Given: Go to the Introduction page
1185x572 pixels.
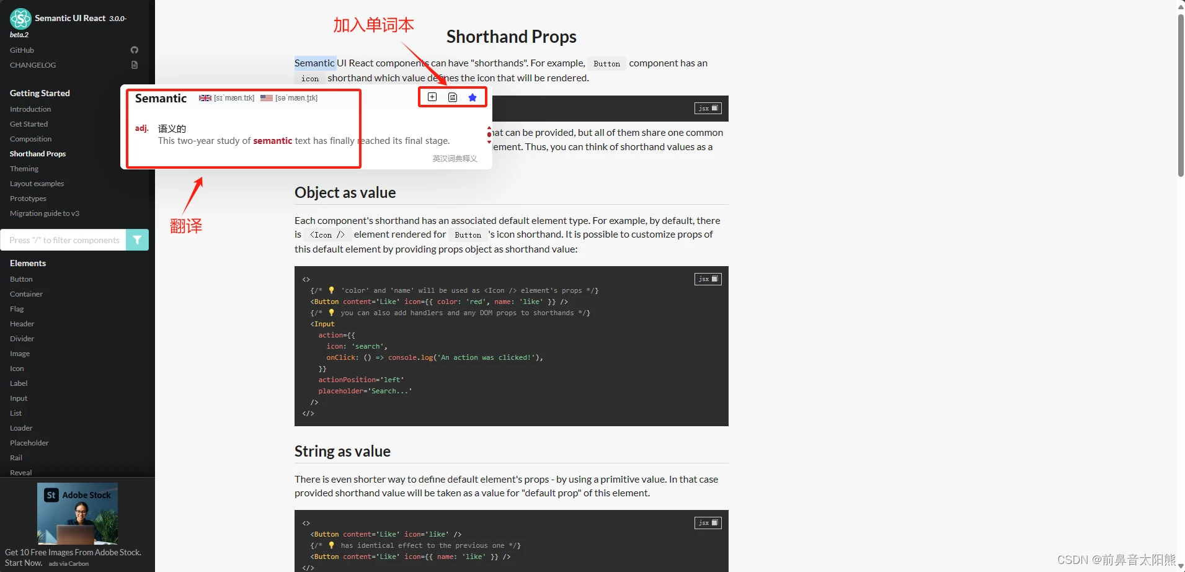Looking at the screenshot, I should pyautogui.click(x=30, y=109).
